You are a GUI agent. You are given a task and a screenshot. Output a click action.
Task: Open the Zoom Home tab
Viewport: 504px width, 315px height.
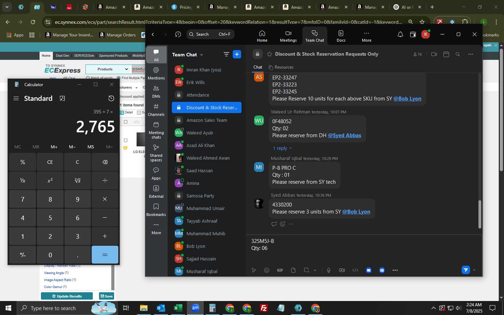[x=262, y=36]
